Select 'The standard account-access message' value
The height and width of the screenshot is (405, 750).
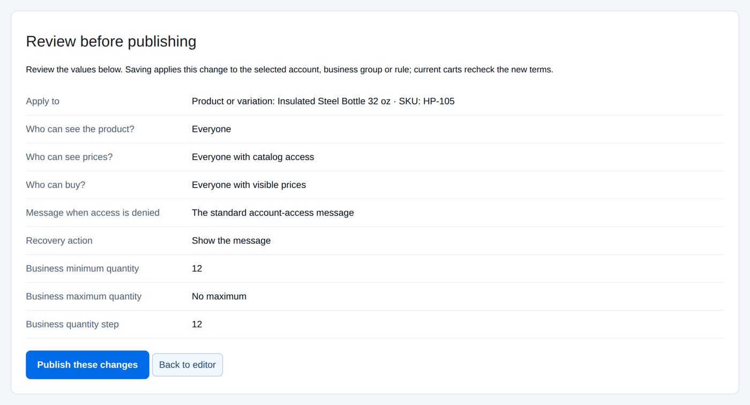(x=273, y=213)
